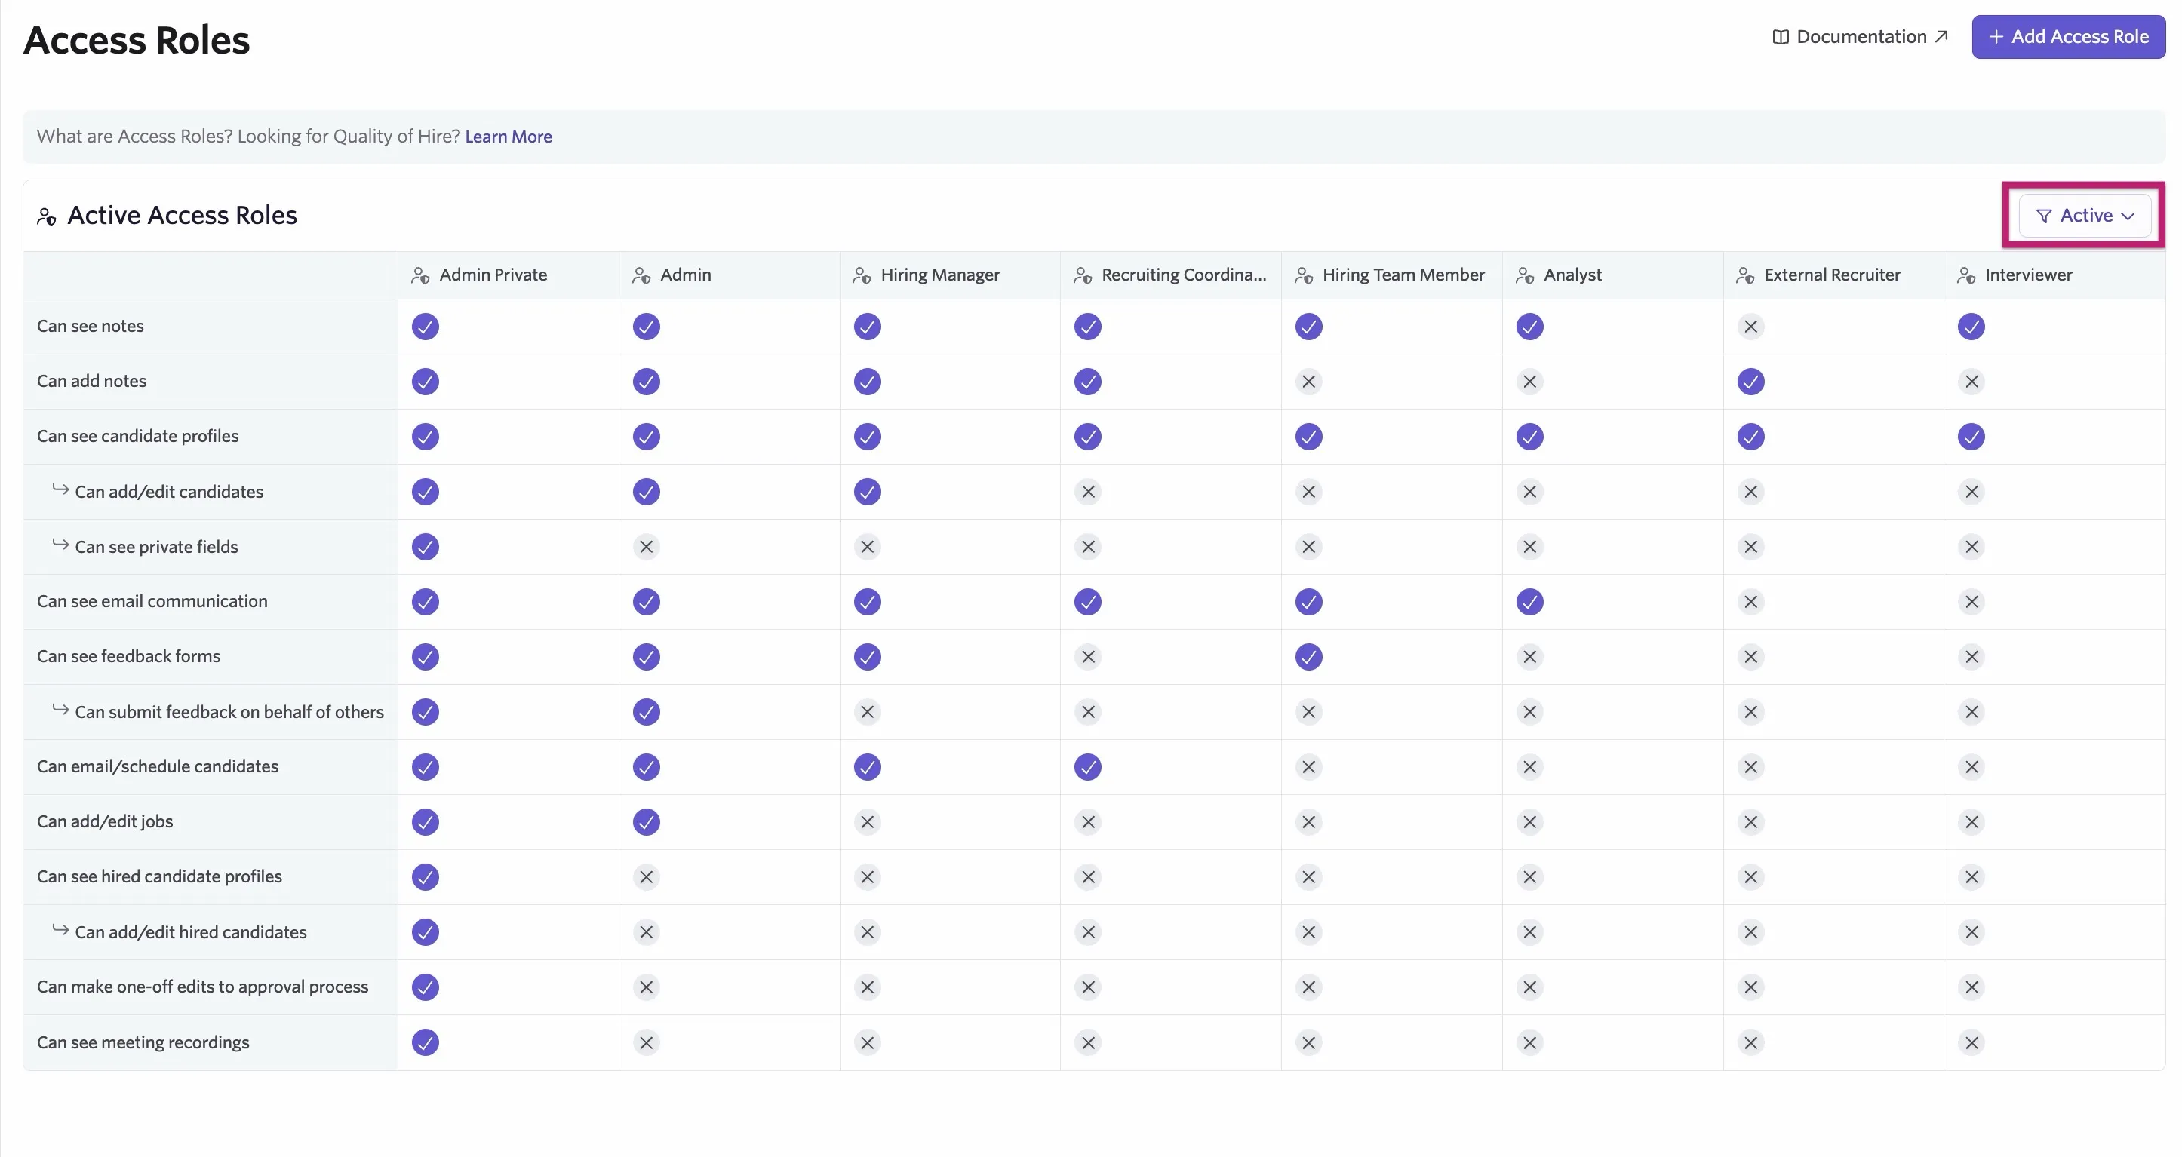Viewport: 2182px width, 1157px height.
Task: Open the Documentation link
Action: pos(1860,37)
